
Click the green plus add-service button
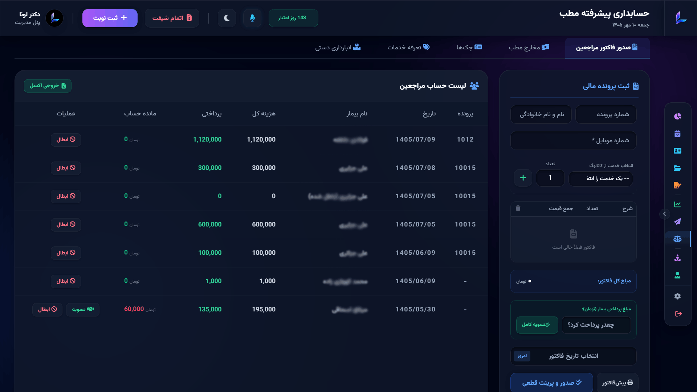[x=523, y=178]
